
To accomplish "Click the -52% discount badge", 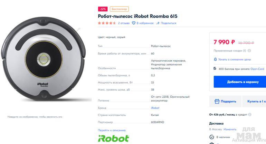I will click(x=103, y=9).
